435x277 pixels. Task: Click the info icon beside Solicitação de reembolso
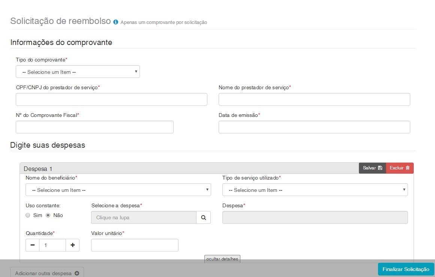pyautogui.click(x=115, y=22)
